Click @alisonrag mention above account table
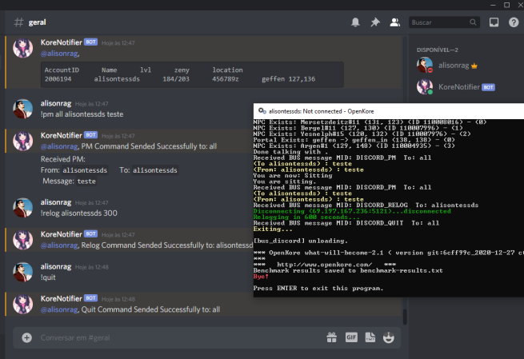Viewport: 524px width, 359px height. point(60,54)
